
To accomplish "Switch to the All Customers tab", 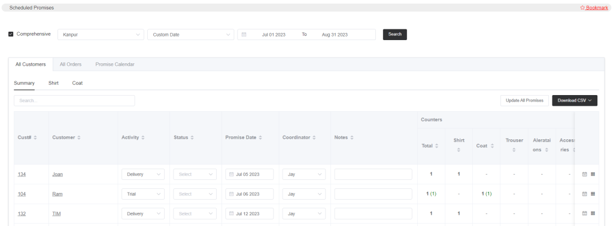I will tap(31, 65).
